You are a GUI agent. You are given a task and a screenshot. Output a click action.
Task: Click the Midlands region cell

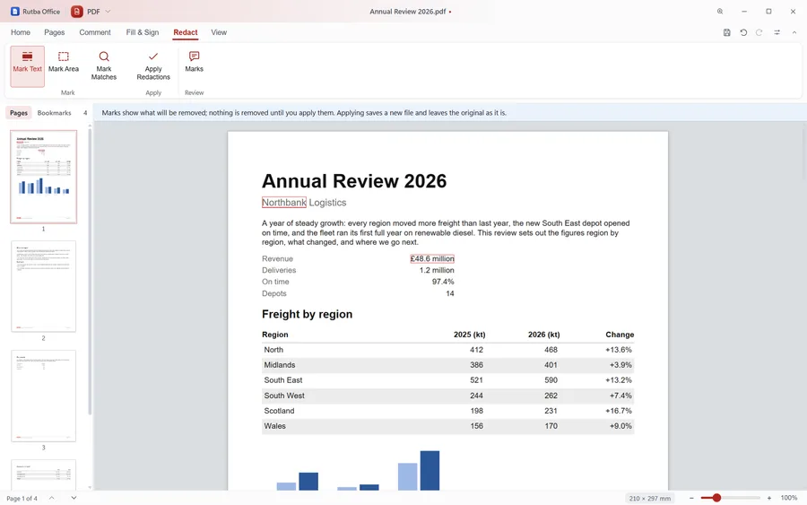(280, 365)
